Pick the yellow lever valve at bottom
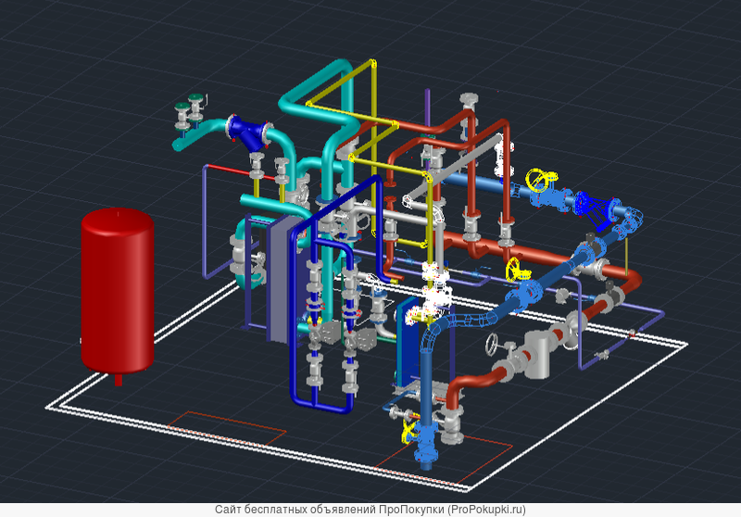The image size is (741, 517). pyautogui.click(x=408, y=431)
